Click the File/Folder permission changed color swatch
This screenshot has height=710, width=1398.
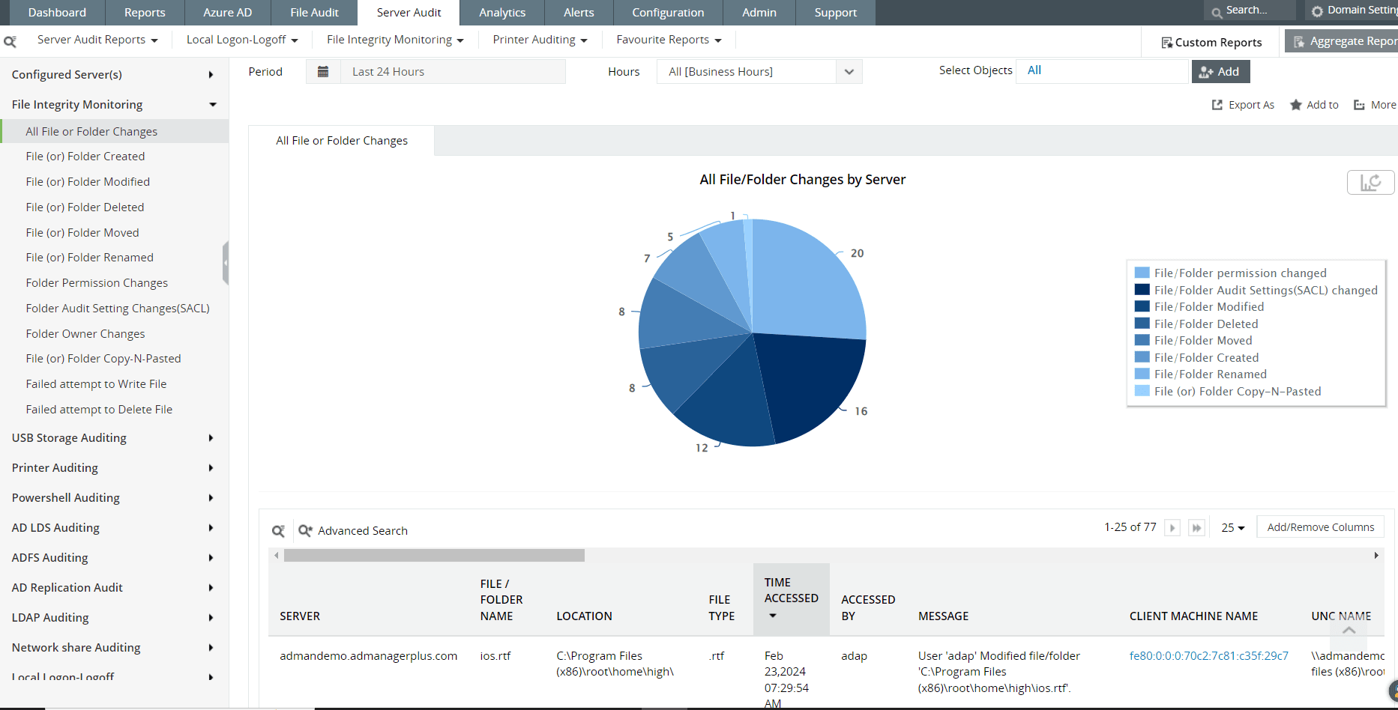click(x=1142, y=273)
